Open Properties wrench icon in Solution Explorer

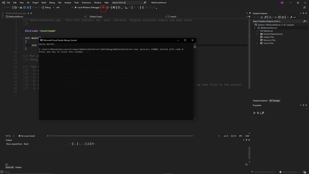click(291, 17)
